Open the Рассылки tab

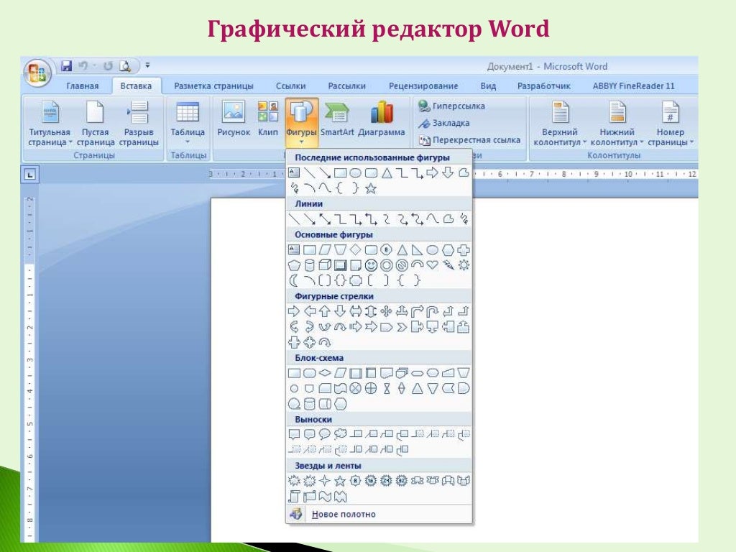pyautogui.click(x=347, y=86)
